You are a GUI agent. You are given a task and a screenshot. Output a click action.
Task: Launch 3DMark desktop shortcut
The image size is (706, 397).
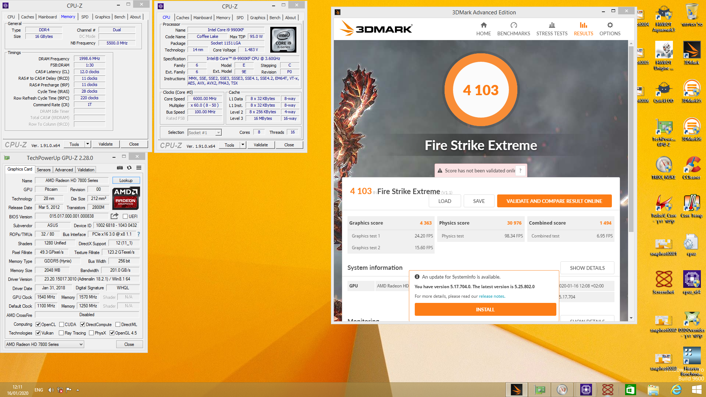(692, 53)
